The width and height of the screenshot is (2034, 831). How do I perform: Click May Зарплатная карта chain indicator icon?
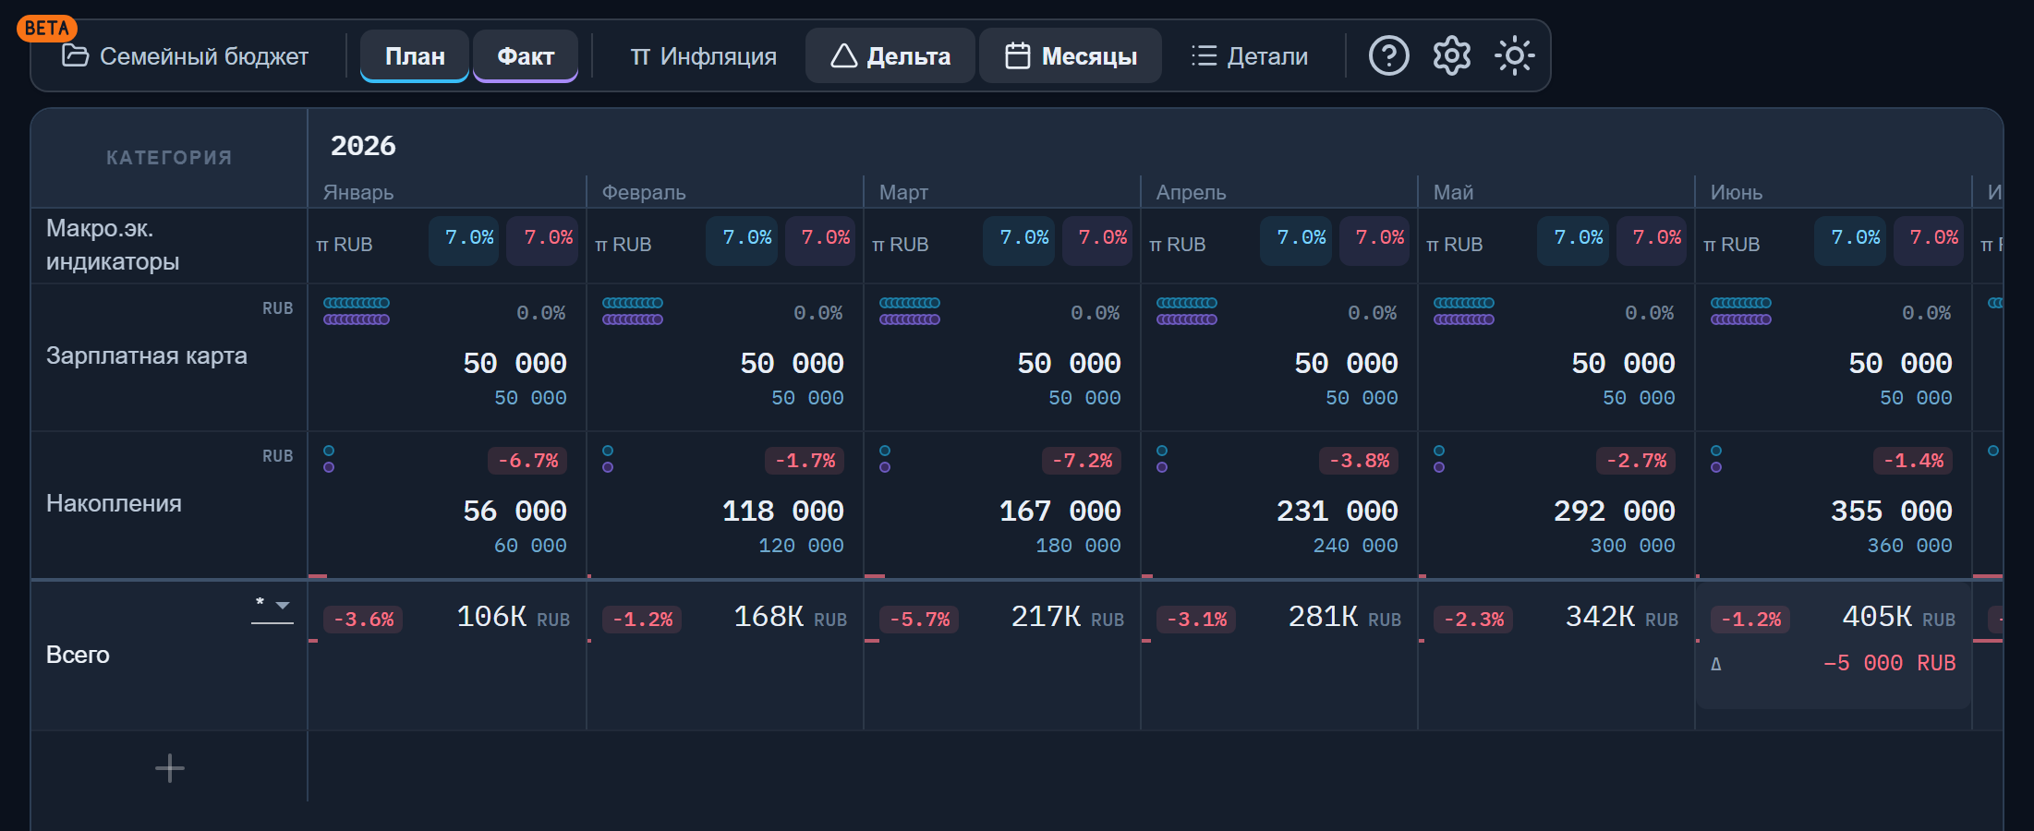coord(1464,311)
